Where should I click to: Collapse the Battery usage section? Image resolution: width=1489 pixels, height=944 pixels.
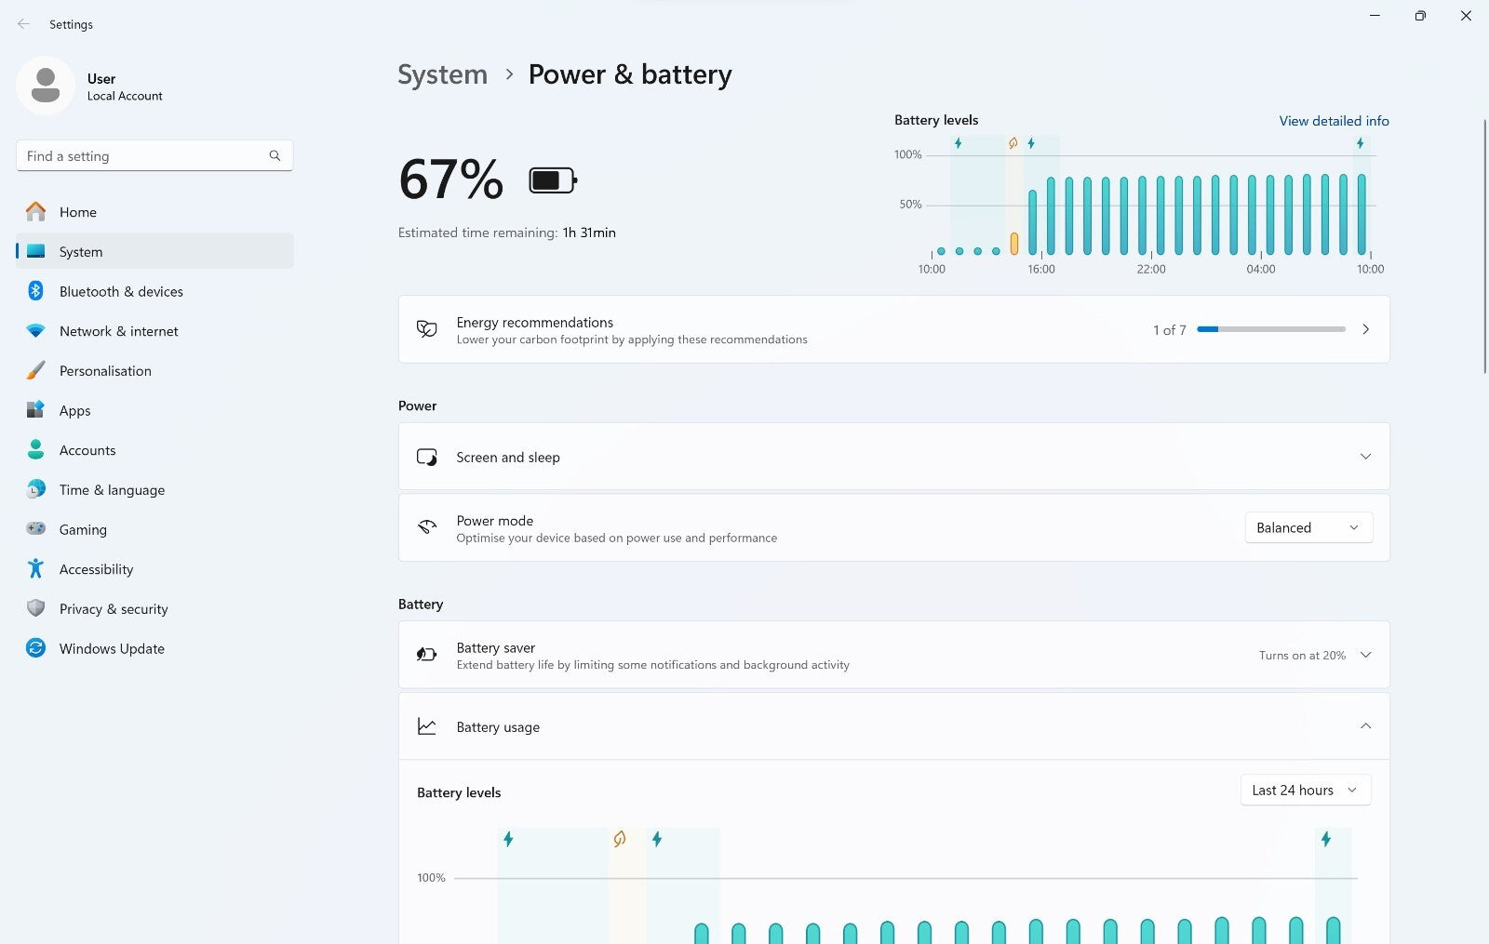pyautogui.click(x=1365, y=726)
